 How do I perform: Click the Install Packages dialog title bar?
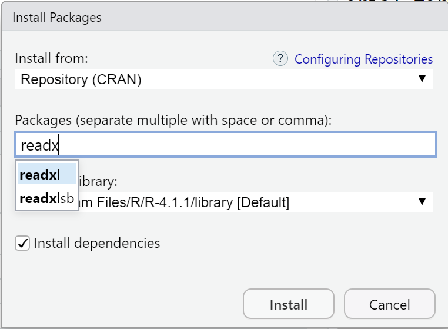[x=223, y=18]
